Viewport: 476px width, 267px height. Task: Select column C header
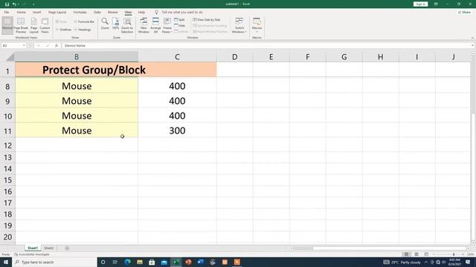[177, 57]
